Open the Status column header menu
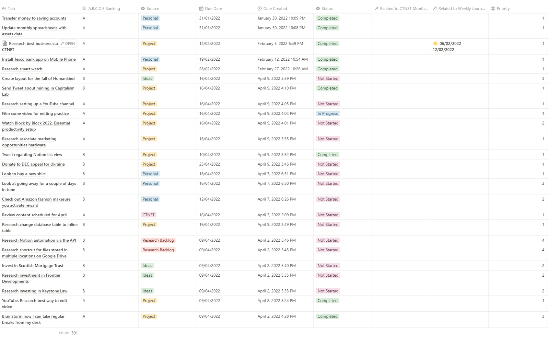This screenshot has height=337, width=549. (342, 9)
